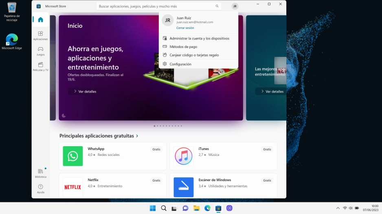Click the Microsoft Store logo in title bar

pos(39,6)
